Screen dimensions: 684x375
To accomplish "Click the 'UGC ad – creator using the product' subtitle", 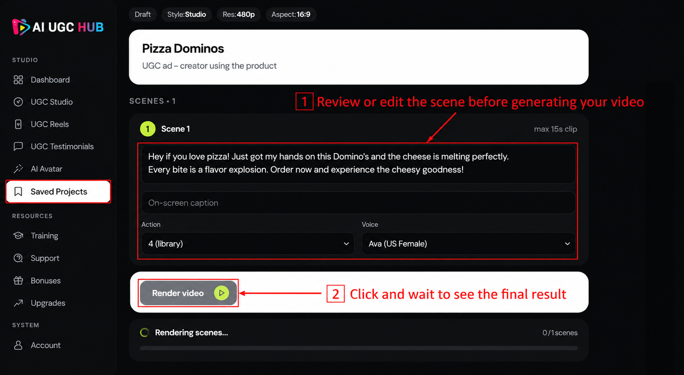I will point(209,66).
